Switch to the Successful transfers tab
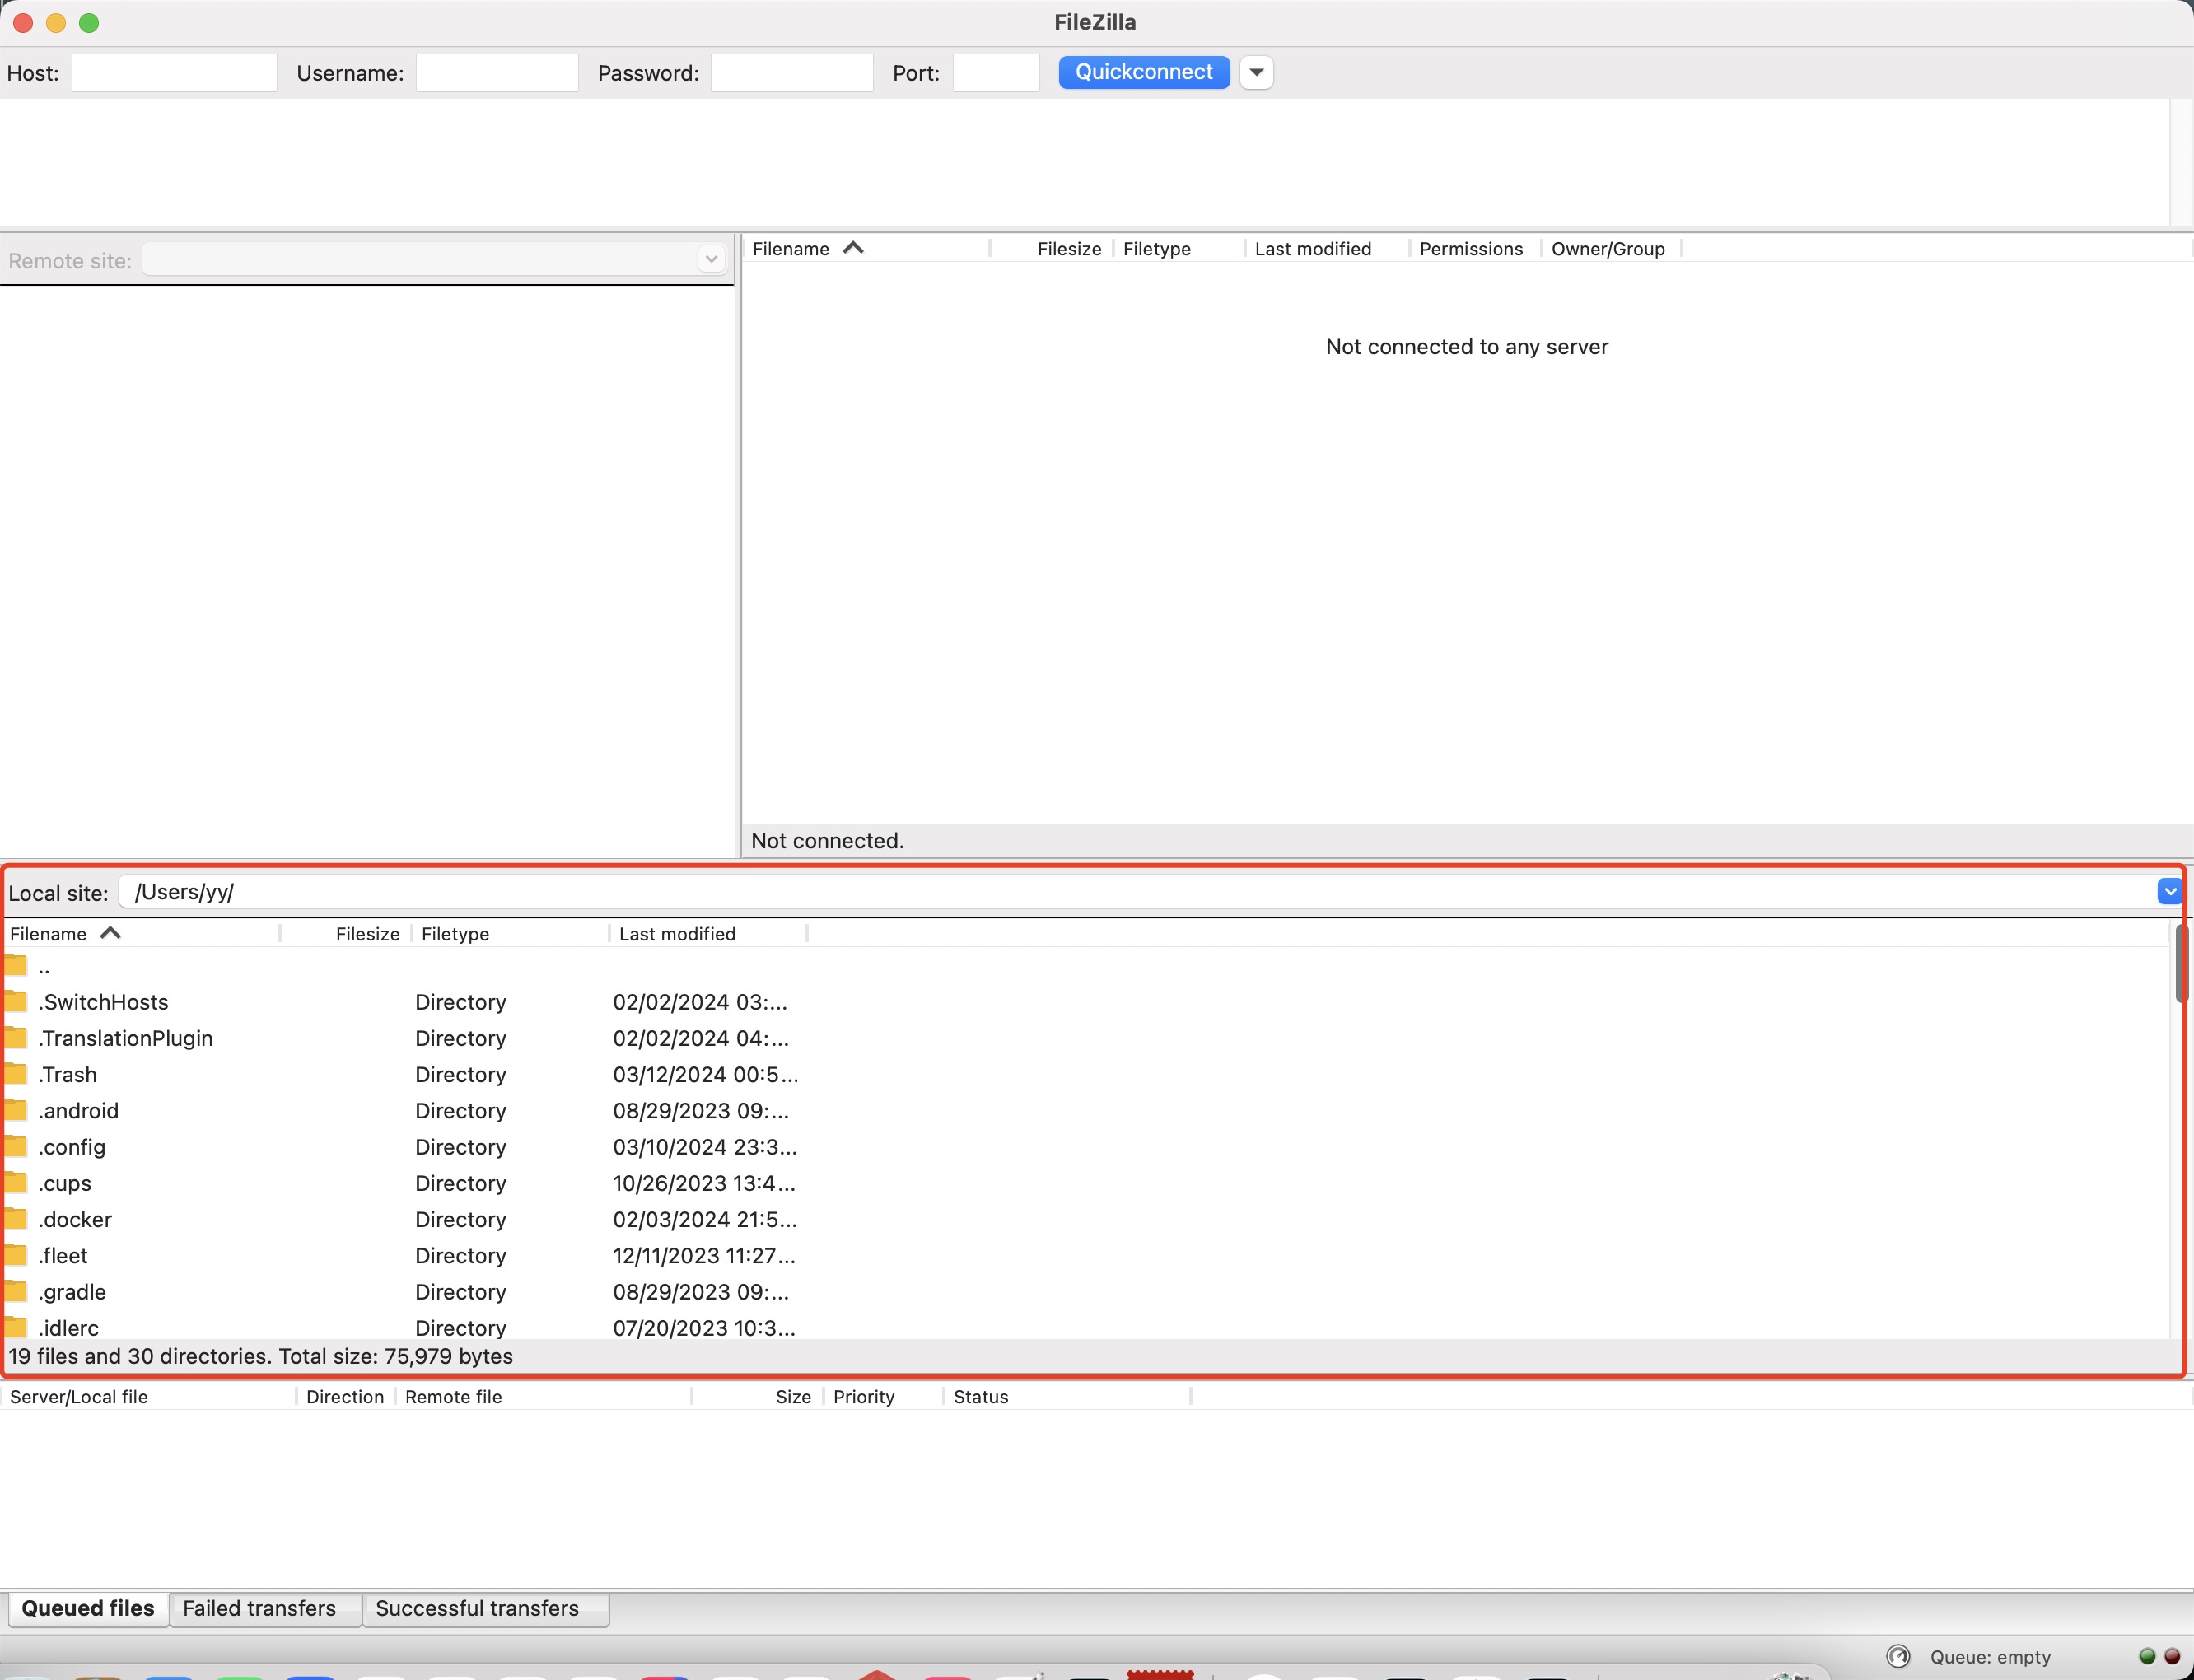This screenshot has width=2194, height=1680. (477, 1608)
